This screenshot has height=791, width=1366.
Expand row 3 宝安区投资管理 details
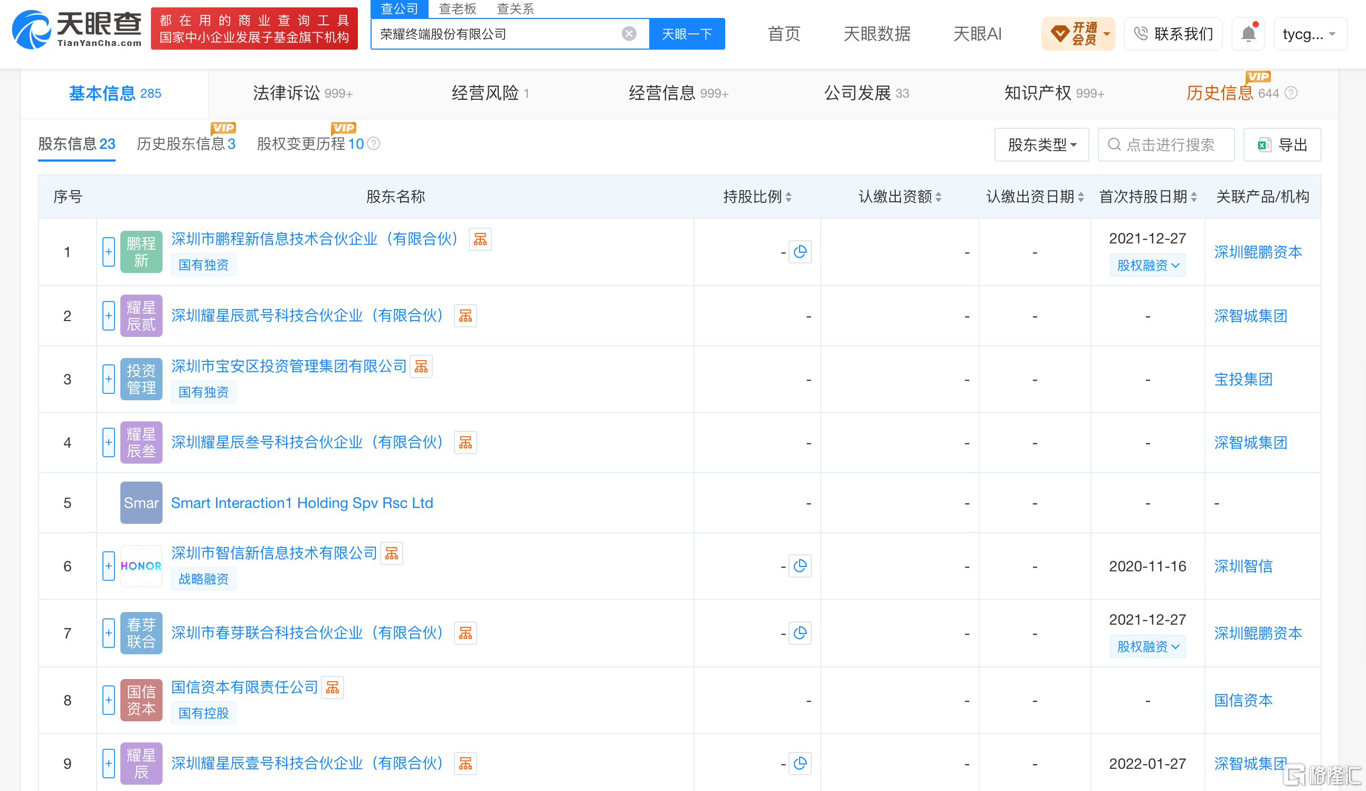pyautogui.click(x=108, y=380)
